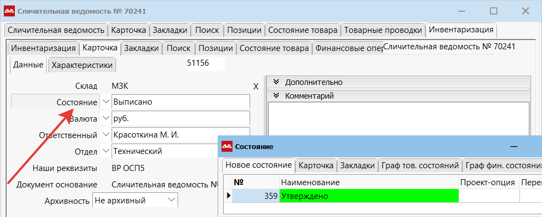Select Новое состояние tab in Состояние window
This screenshot has width=542, height=217.
(x=258, y=165)
